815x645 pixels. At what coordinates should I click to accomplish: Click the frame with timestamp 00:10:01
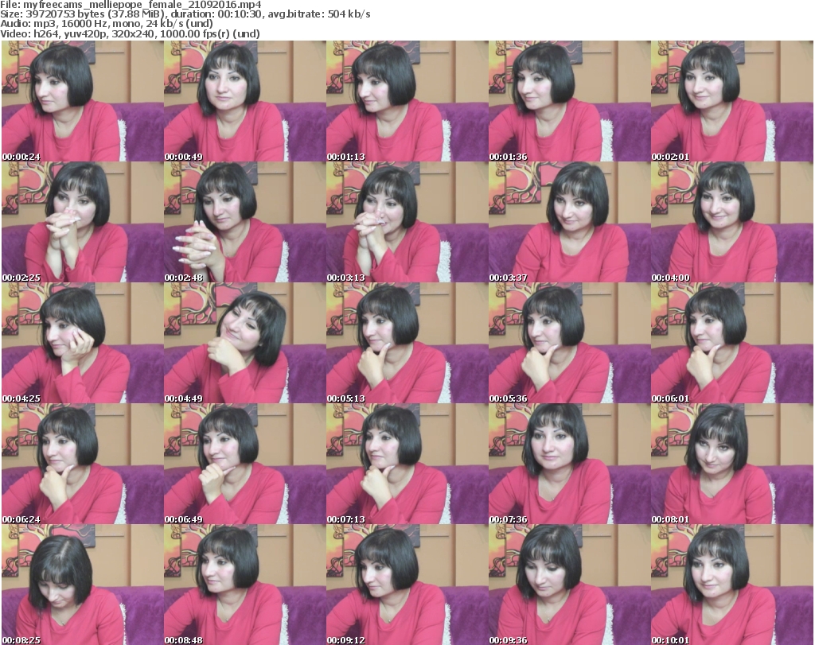click(732, 585)
